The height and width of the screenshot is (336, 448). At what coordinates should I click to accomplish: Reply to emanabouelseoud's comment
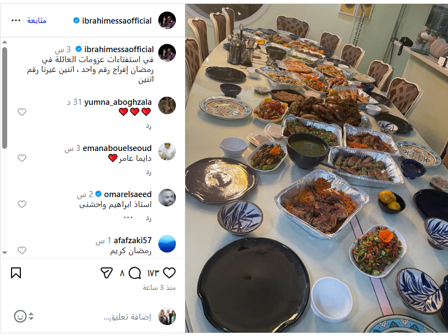(x=148, y=172)
